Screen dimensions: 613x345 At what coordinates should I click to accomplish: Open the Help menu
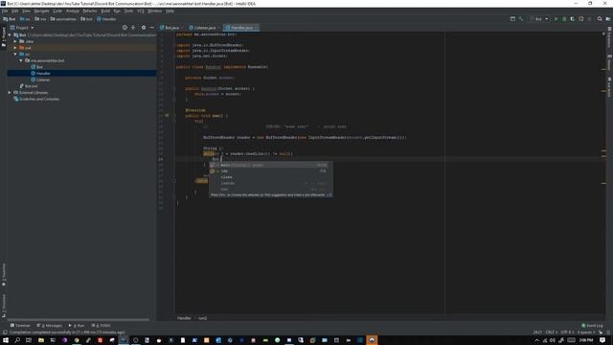(170, 11)
